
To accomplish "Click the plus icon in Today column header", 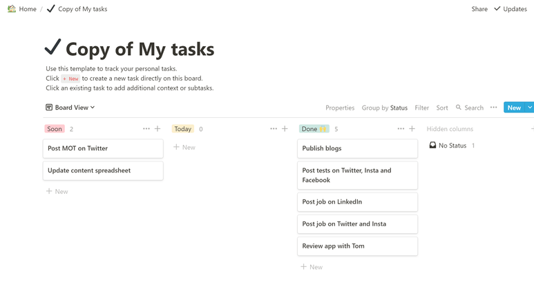I will pyautogui.click(x=285, y=128).
